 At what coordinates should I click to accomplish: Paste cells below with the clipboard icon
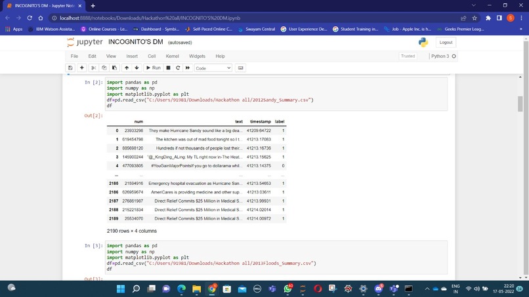pyautogui.click(x=114, y=68)
